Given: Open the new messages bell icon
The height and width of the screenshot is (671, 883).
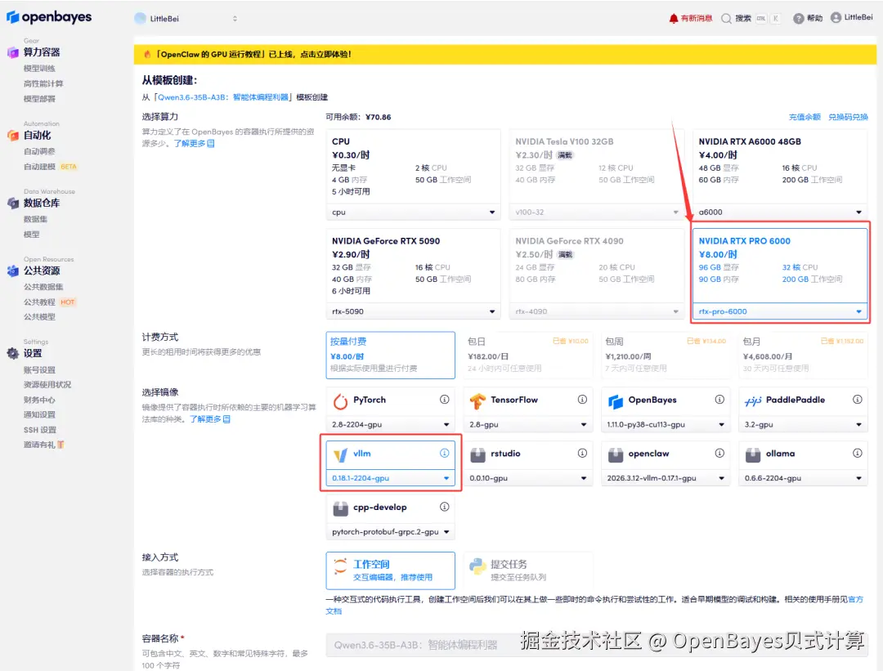Looking at the screenshot, I should 674,19.
